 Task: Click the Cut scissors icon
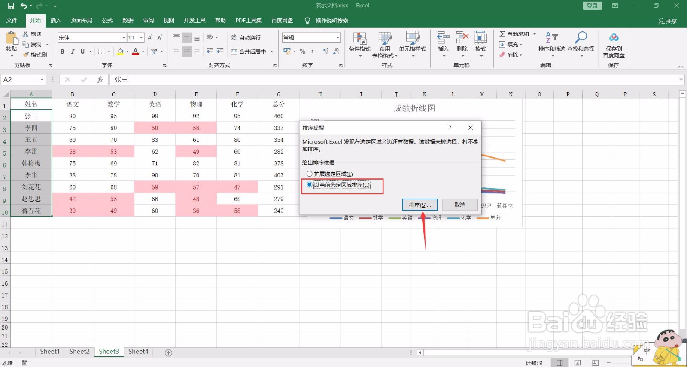[26, 34]
